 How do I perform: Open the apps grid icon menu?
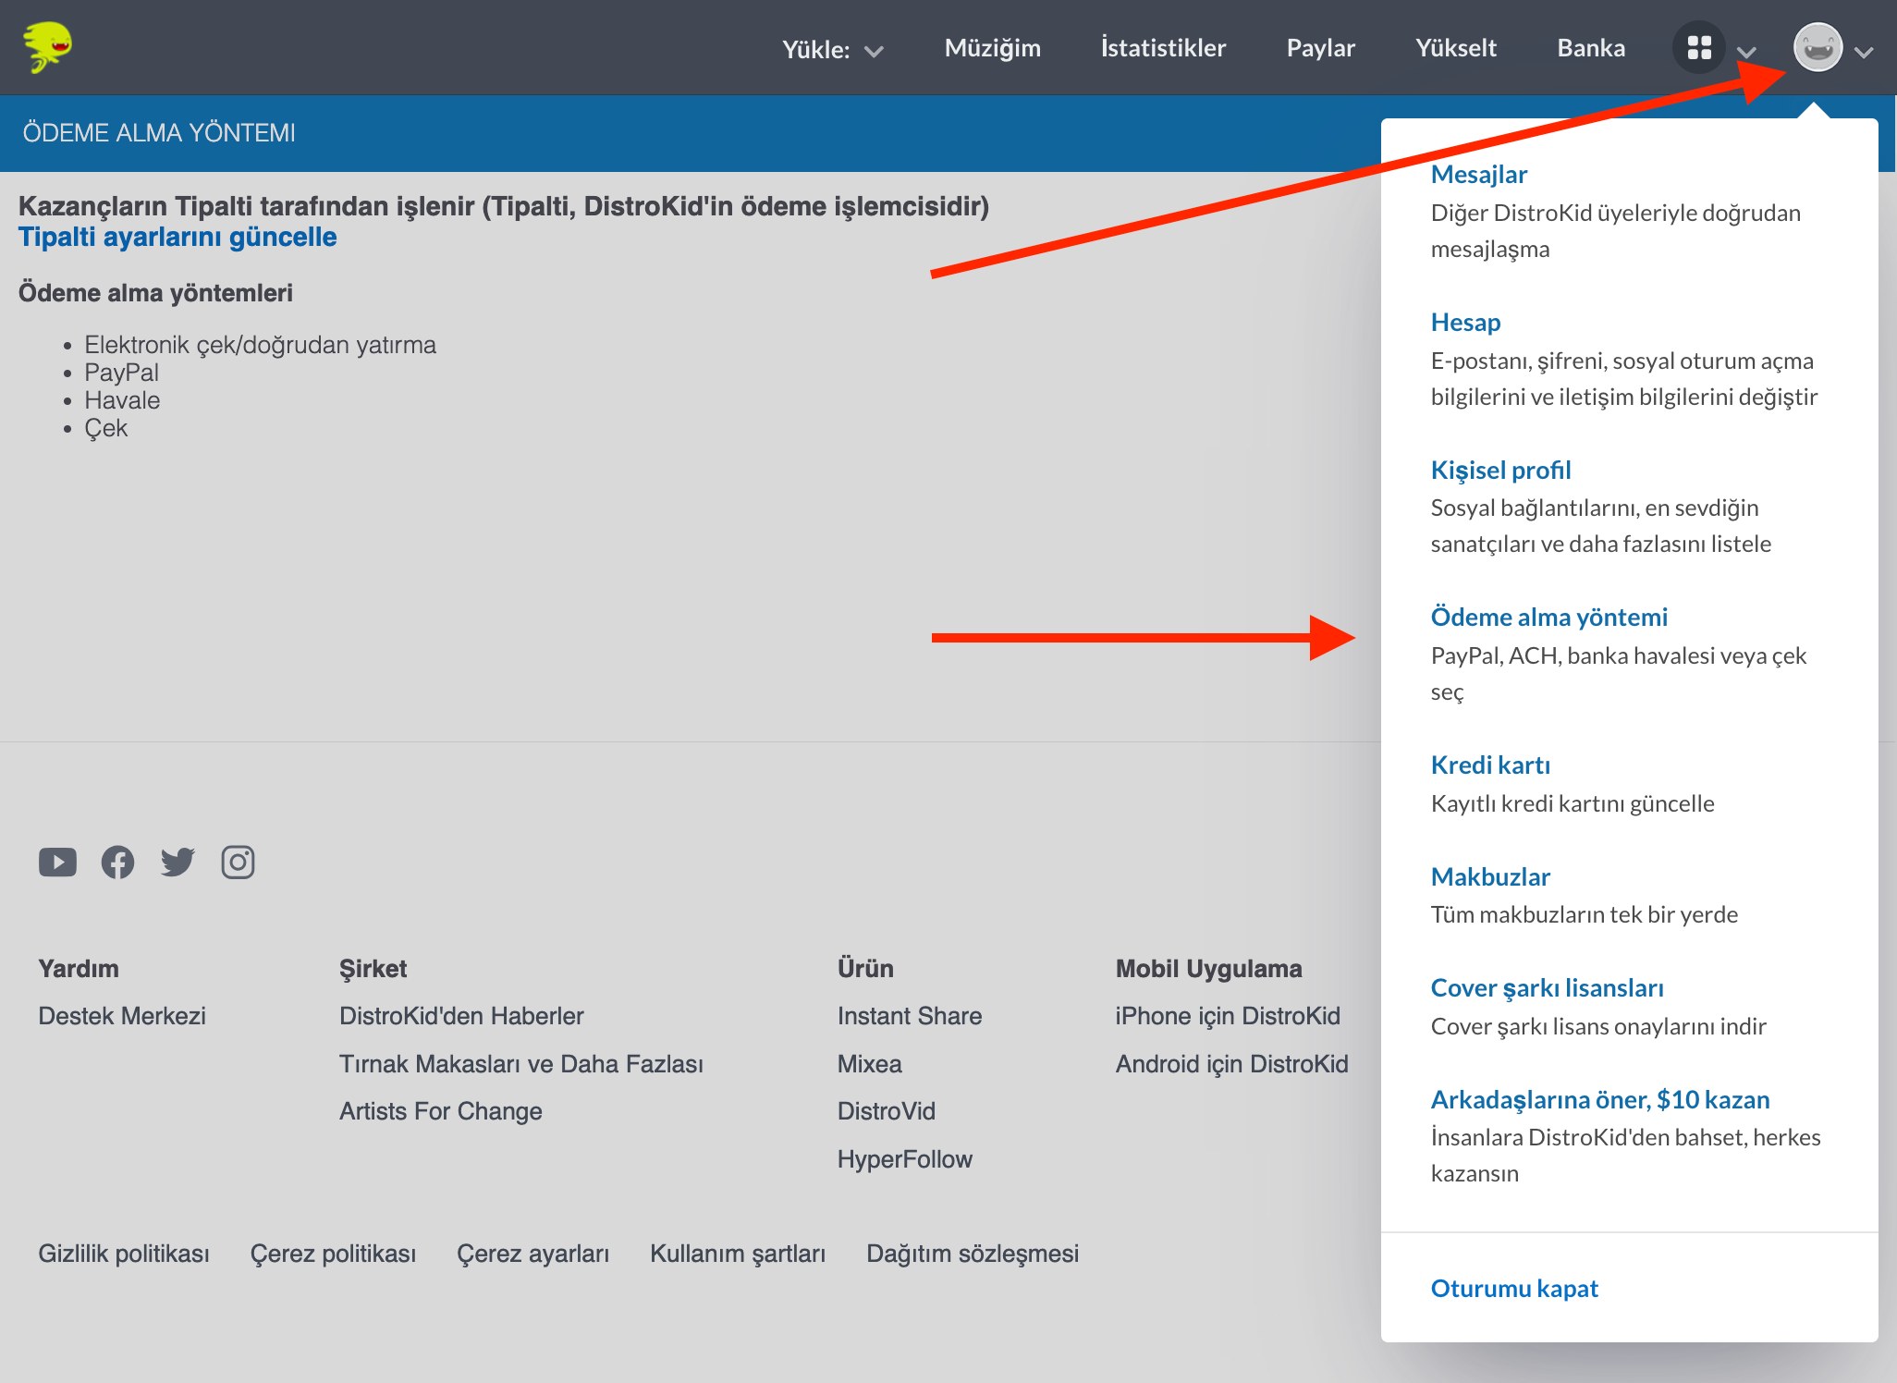click(1699, 47)
